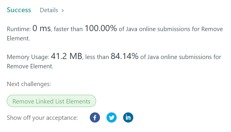Click the Runtime label text
The image size is (231, 132).
19,29
